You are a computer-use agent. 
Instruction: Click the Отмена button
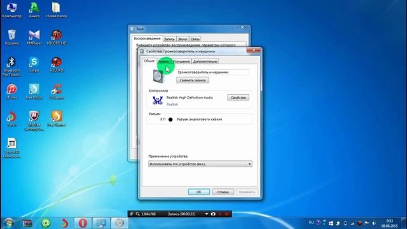point(223,192)
